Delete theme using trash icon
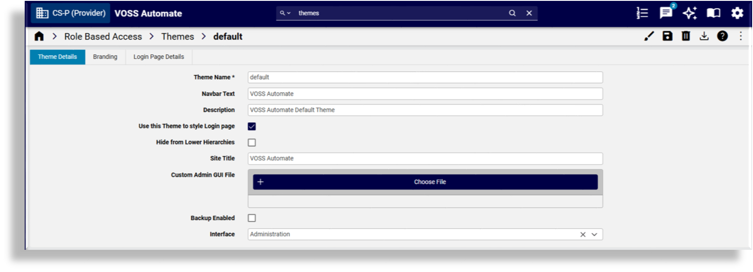 click(685, 36)
